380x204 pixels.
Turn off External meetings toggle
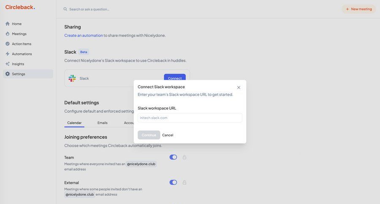(x=173, y=183)
